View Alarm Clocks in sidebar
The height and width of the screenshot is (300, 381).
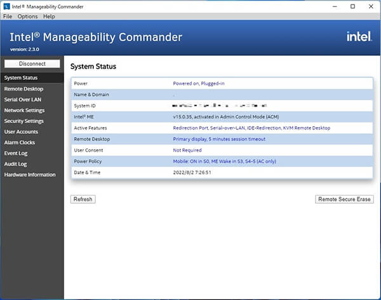pos(20,143)
